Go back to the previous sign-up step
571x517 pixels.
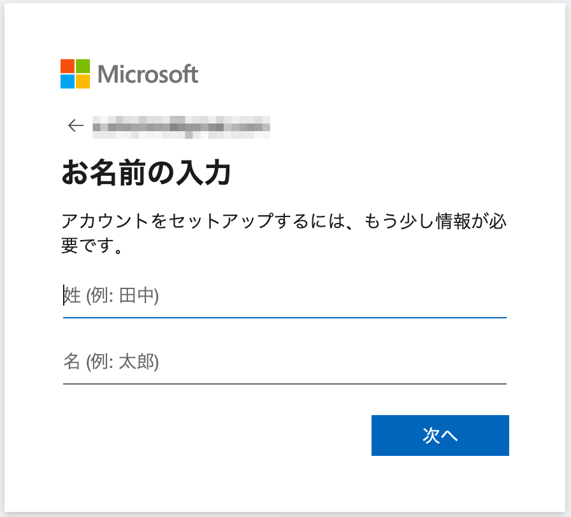(76, 125)
